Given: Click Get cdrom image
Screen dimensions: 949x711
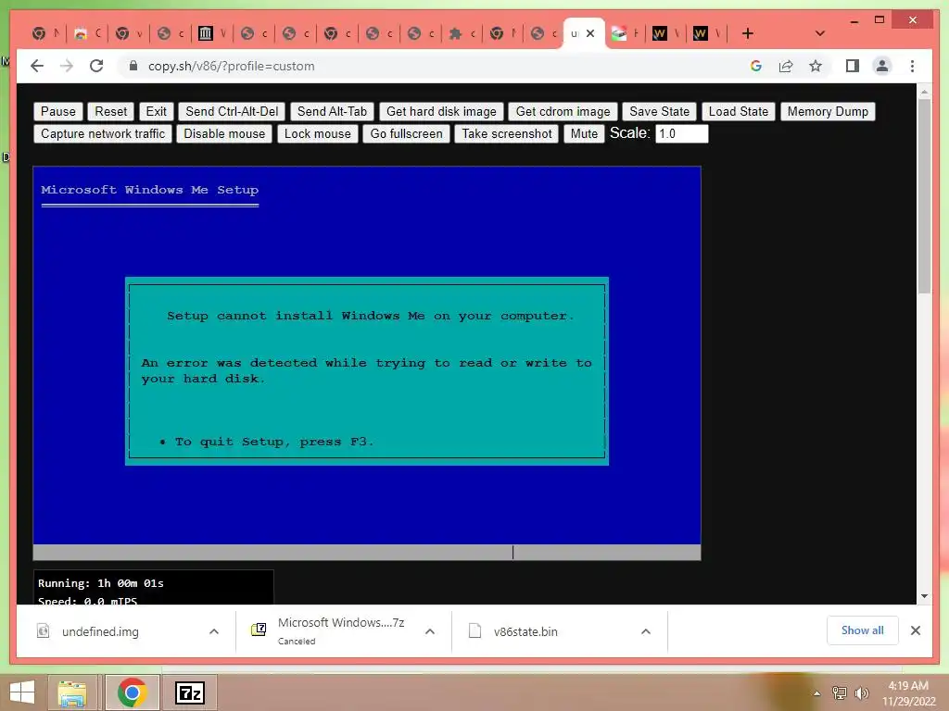Looking at the screenshot, I should coord(563,111).
